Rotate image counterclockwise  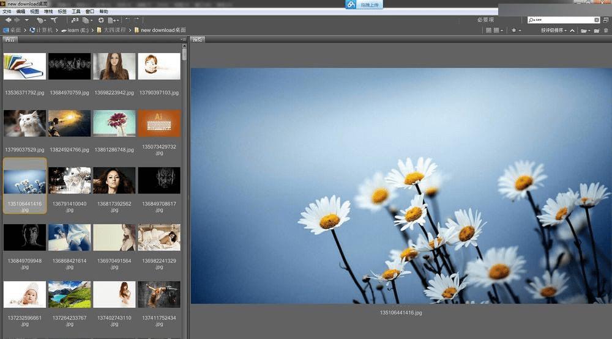128,19
